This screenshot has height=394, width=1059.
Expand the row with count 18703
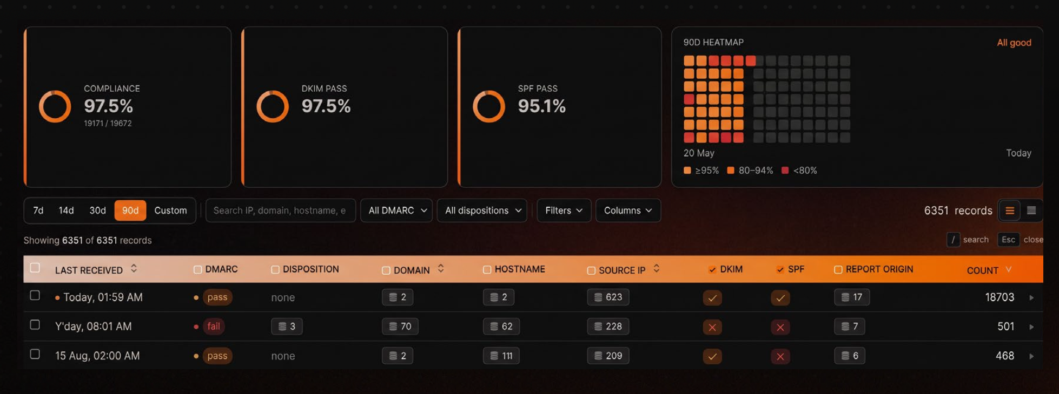click(x=1031, y=297)
